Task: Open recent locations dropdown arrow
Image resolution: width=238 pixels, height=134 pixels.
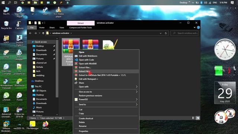Action: tap(39, 33)
